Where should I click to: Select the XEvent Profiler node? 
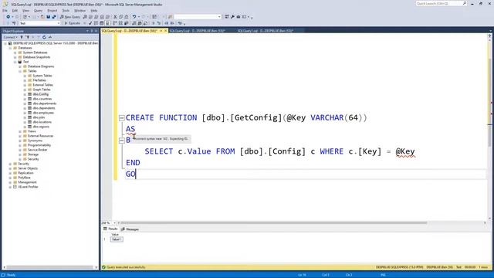coord(28,187)
